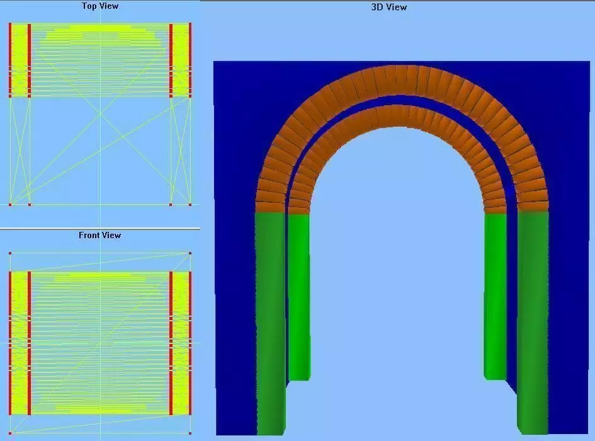Select the Front View pane title
The width and height of the screenshot is (595, 441).
click(100, 235)
